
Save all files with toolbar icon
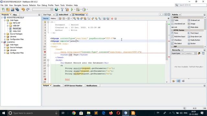point(17,9)
